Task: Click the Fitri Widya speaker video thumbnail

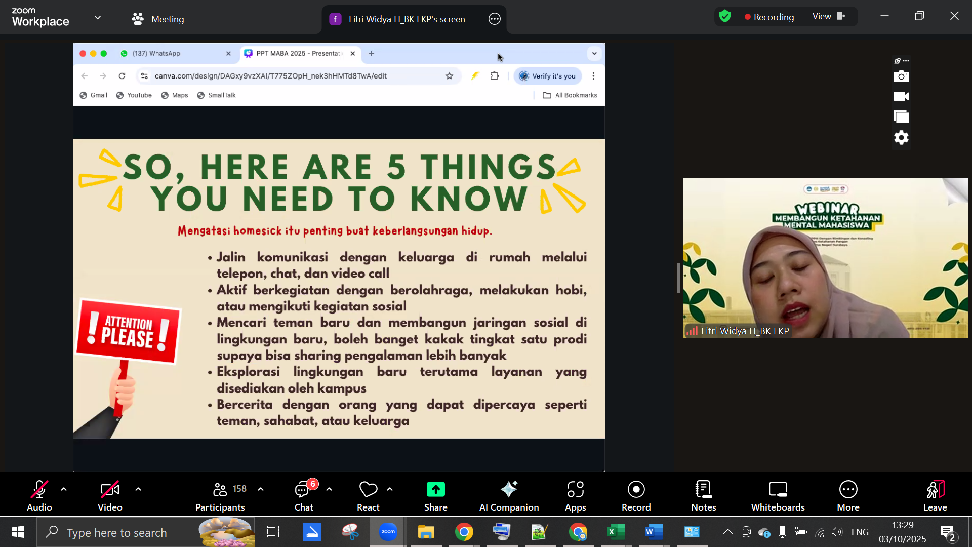Action: (x=825, y=258)
